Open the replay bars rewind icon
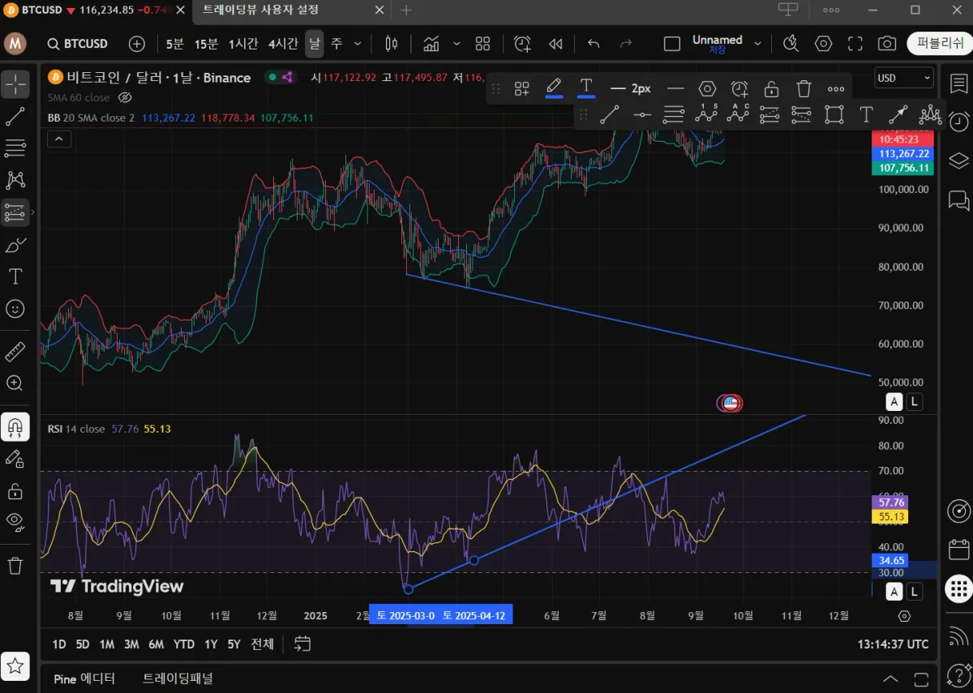 click(x=555, y=44)
